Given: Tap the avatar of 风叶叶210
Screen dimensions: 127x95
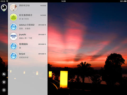Looking at the screenshot, I should pos(13,7).
